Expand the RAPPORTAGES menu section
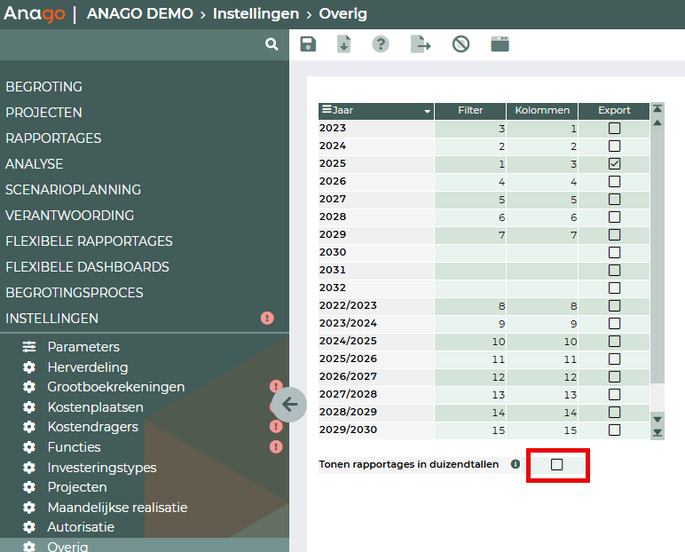The height and width of the screenshot is (552, 685). click(53, 138)
